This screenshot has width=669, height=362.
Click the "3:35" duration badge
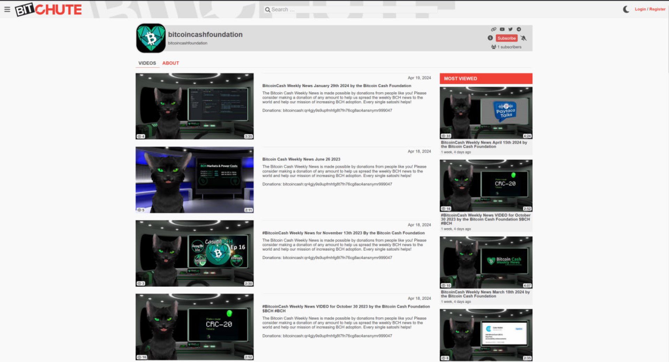[248, 136]
